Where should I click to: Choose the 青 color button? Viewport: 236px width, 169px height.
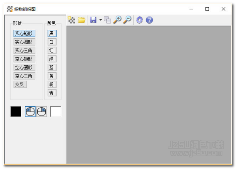[52, 93]
